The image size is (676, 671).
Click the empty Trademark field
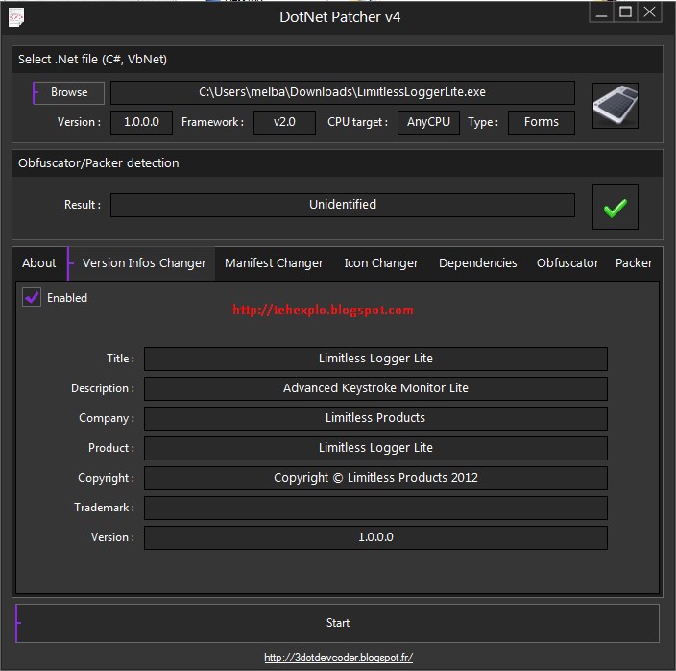click(375, 508)
